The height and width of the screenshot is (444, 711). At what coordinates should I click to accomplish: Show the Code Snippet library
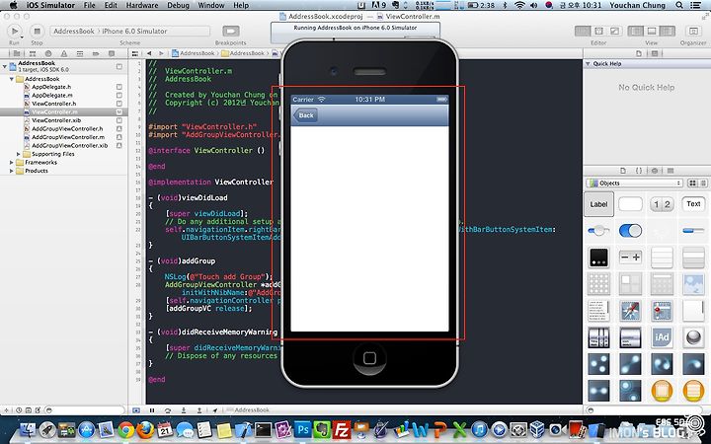(x=639, y=171)
